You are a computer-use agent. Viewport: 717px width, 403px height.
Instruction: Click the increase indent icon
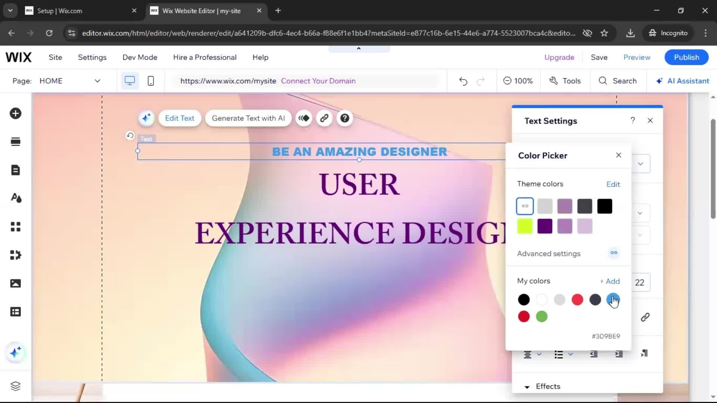[619, 354]
